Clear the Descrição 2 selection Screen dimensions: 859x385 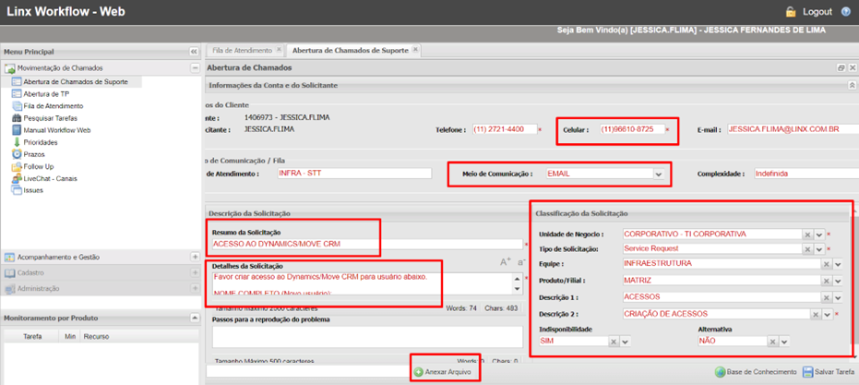816,315
